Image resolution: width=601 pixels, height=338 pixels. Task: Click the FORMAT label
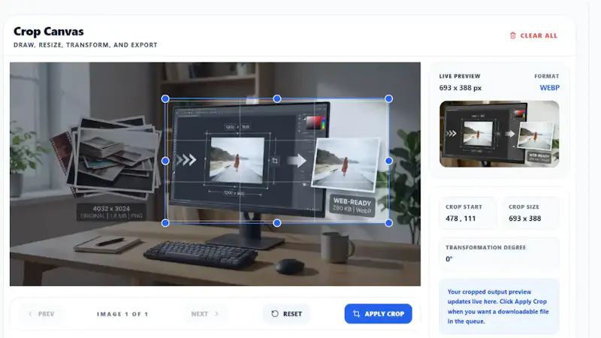coord(547,77)
